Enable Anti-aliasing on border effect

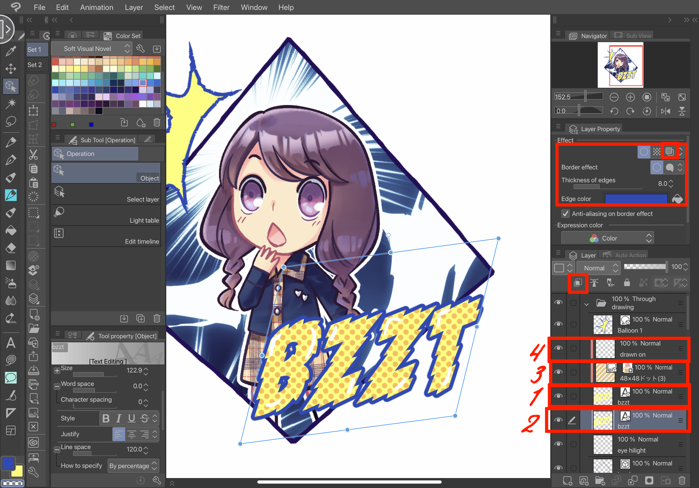coord(566,214)
